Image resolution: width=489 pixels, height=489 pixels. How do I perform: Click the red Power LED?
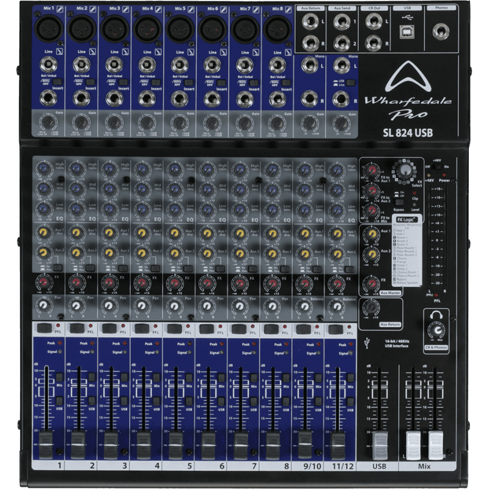[445, 175]
